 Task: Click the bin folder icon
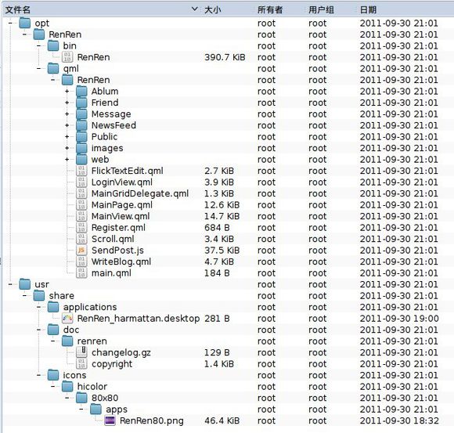(53, 45)
